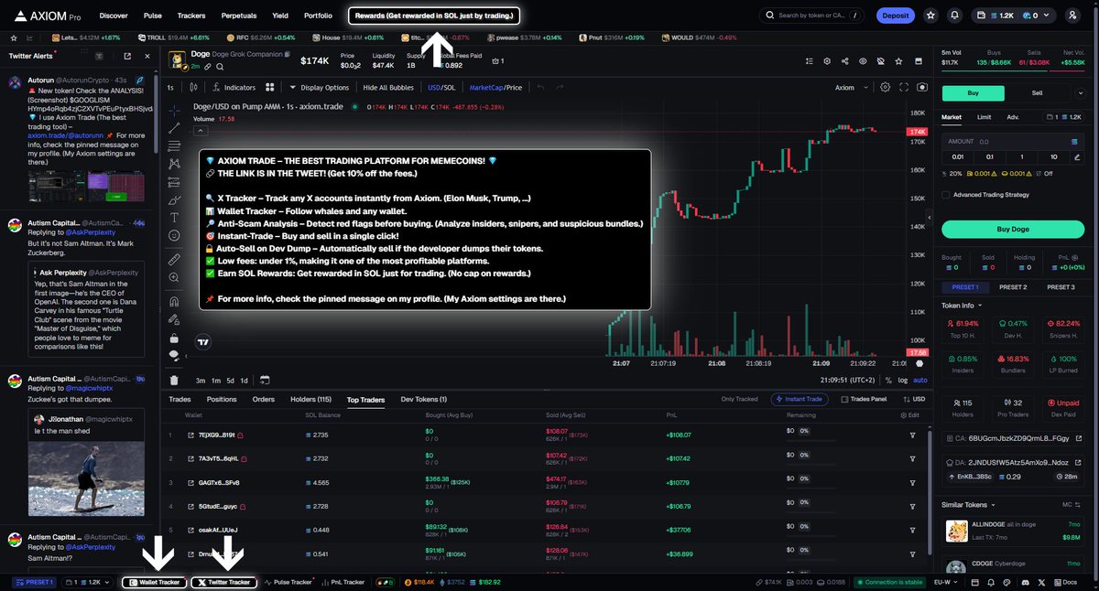Open the Docs link in bottom bar
This screenshot has height=591, width=1099.
pos(1064,582)
